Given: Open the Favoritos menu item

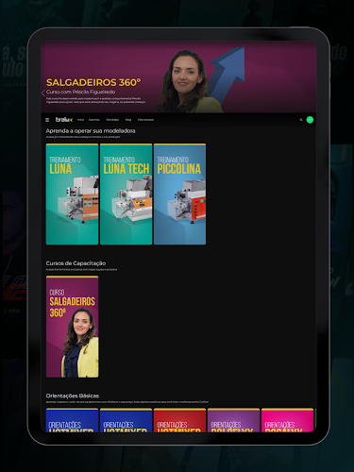Looking at the screenshot, I should (94, 120).
